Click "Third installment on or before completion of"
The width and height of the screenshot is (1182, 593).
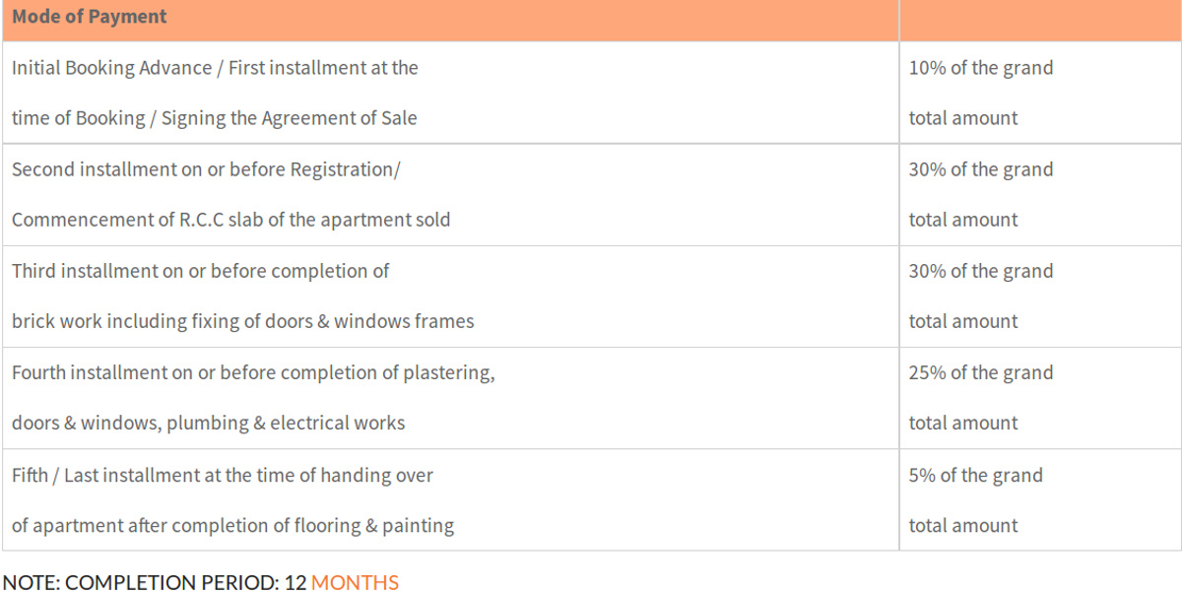pos(200,271)
